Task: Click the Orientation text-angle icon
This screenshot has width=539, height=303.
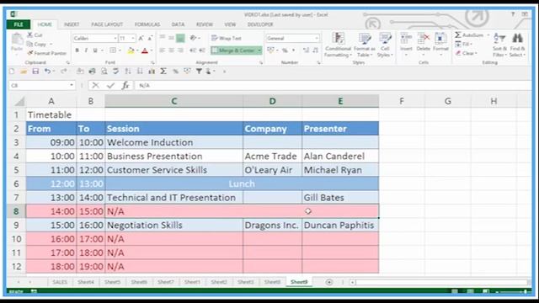Action: 194,38
